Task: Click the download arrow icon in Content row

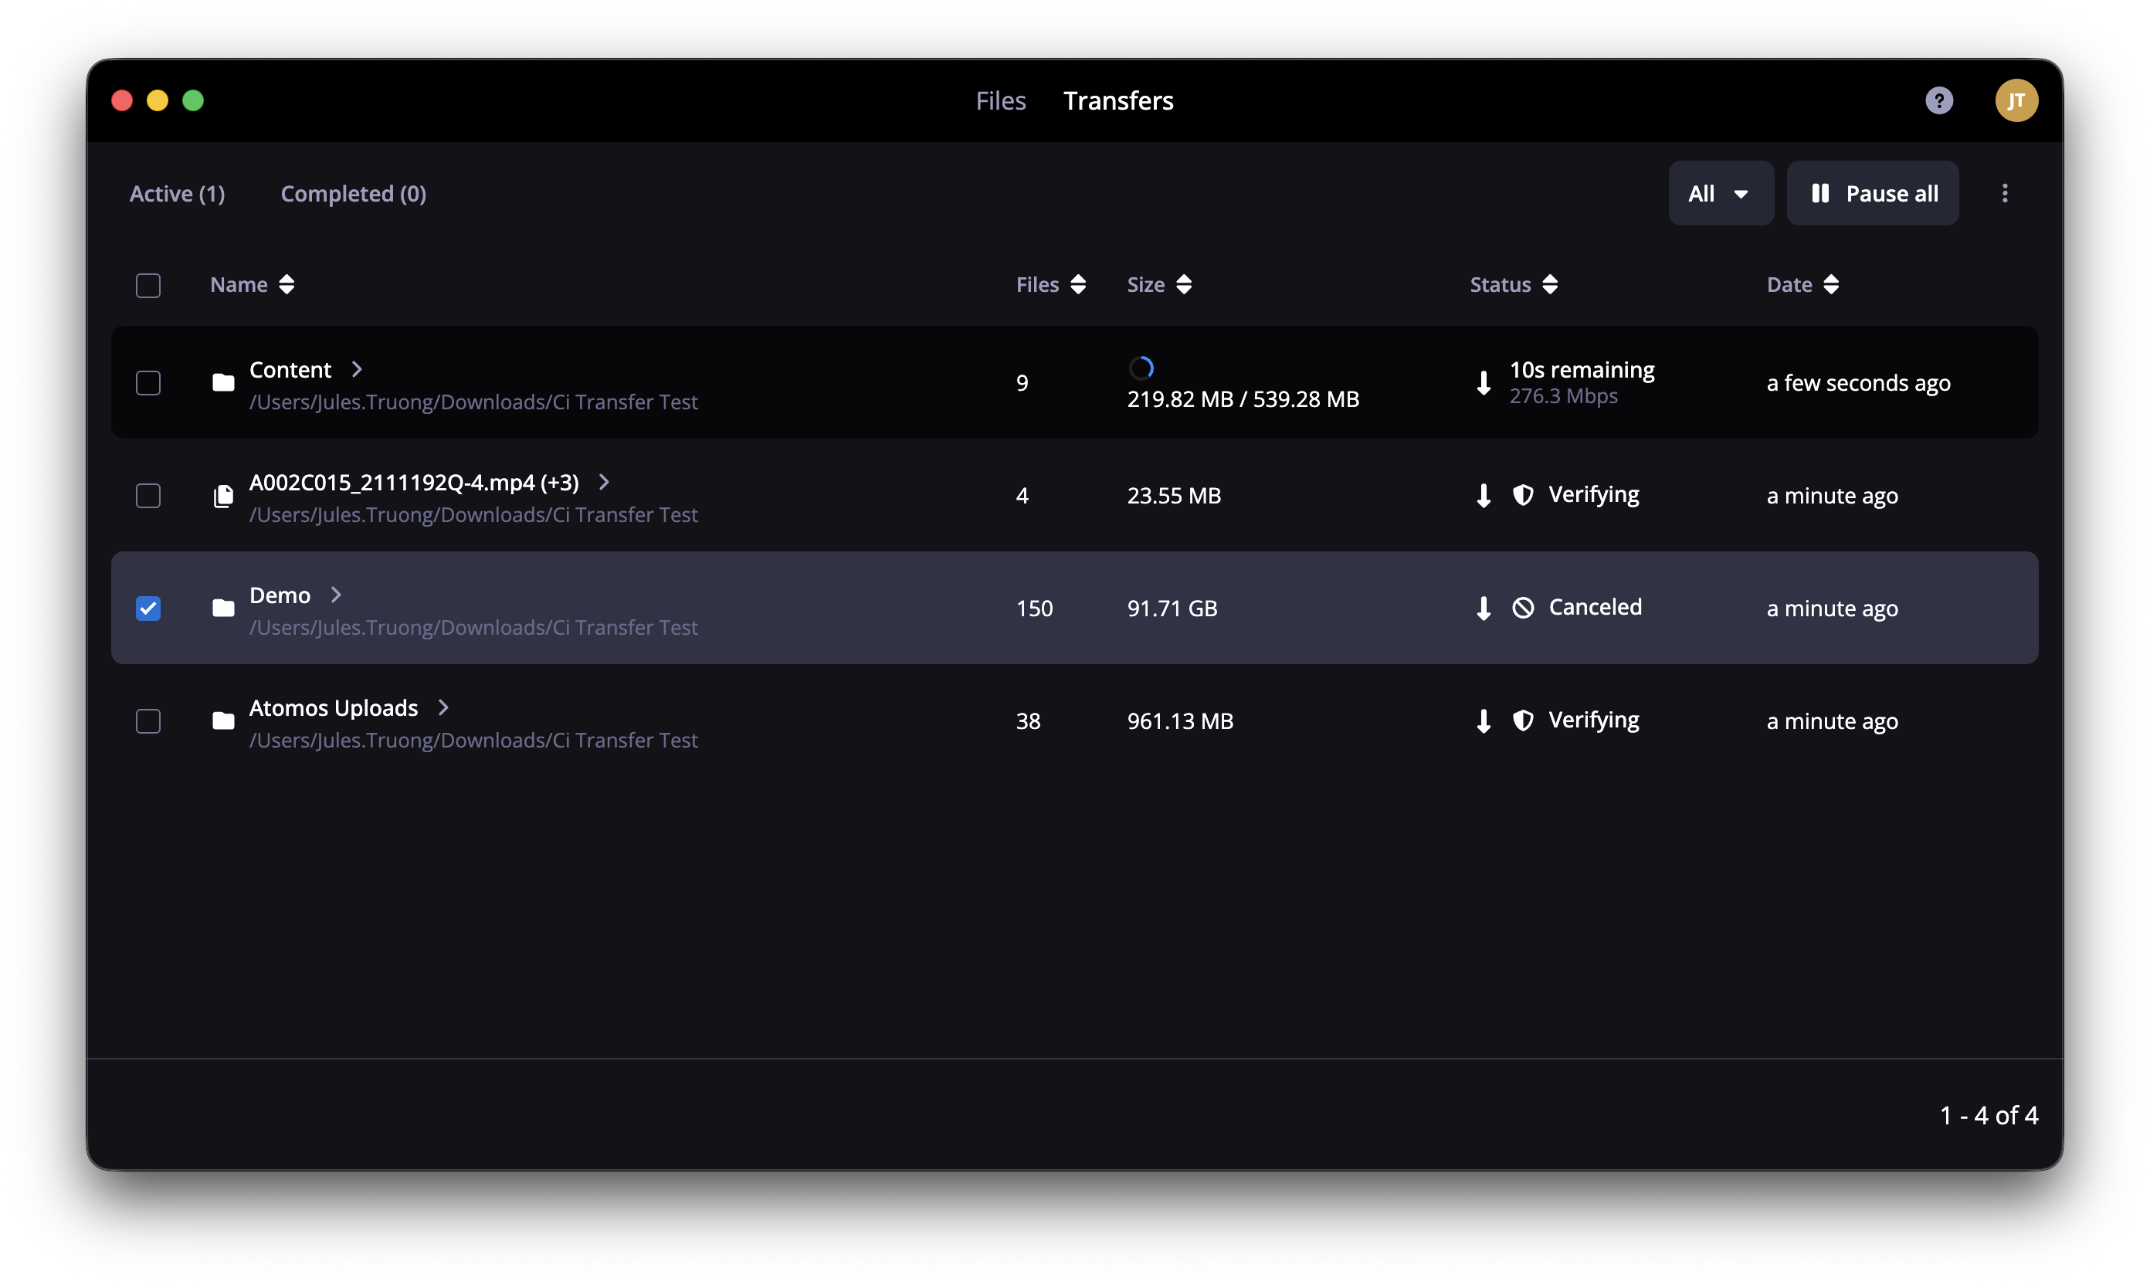Action: point(1484,383)
